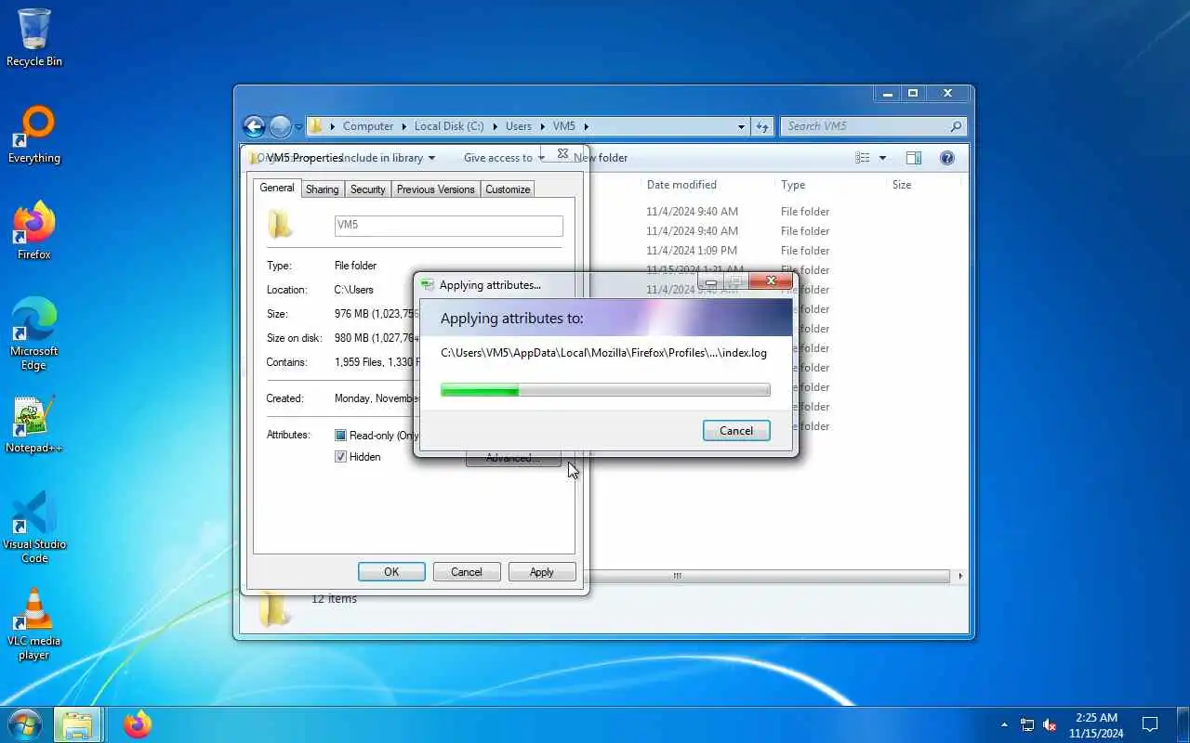The width and height of the screenshot is (1190, 743).
Task: Toggle the Hidden attribute checkbox
Action: click(340, 457)
